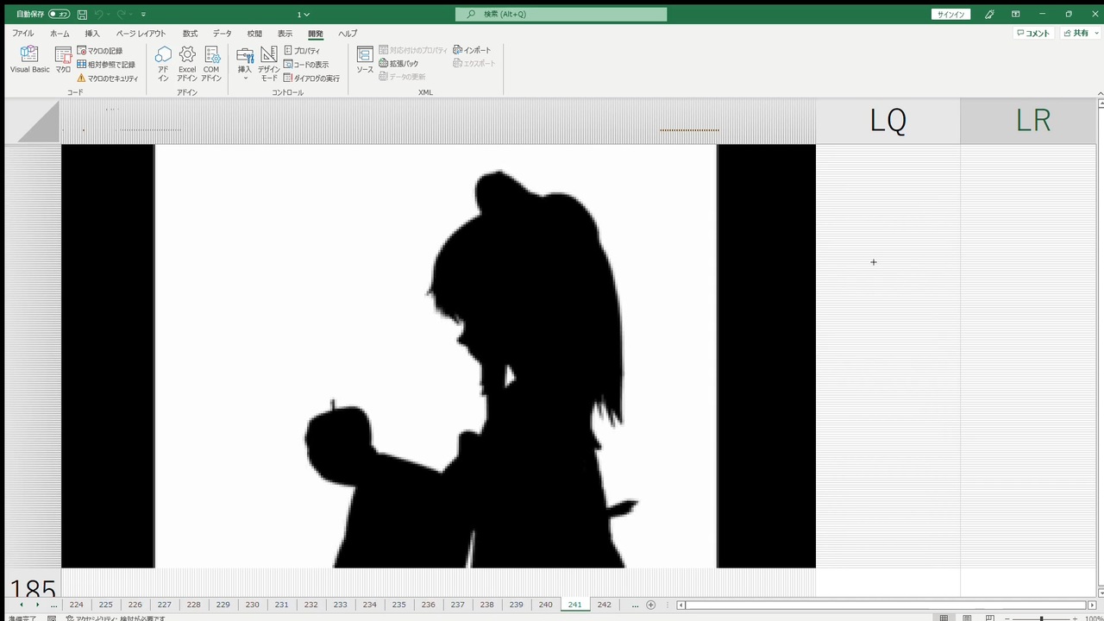
Task: Click vertical scrollbar up arrow
Action: 1101,103
